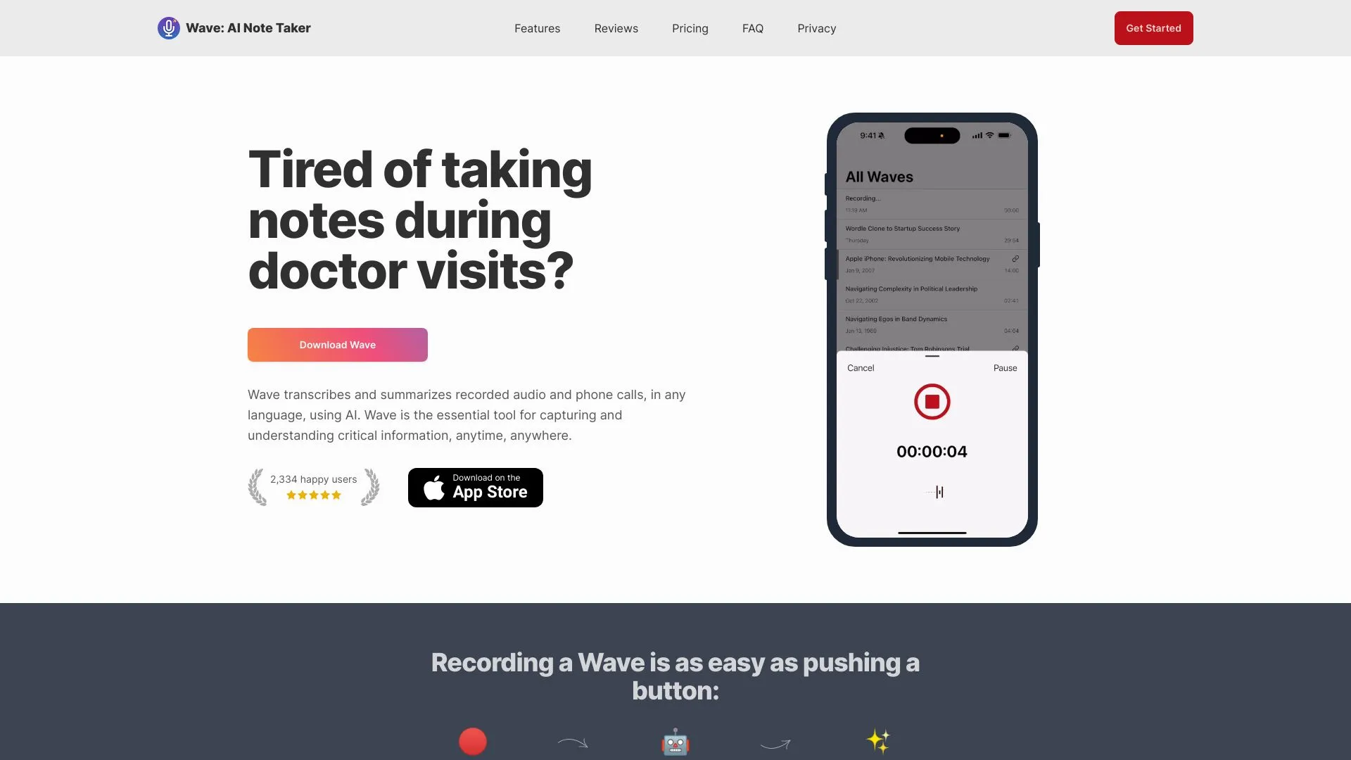Select the FAQ navigation tab
Image resolution: width=1351 pixels, height=760 pixels.
752,28
